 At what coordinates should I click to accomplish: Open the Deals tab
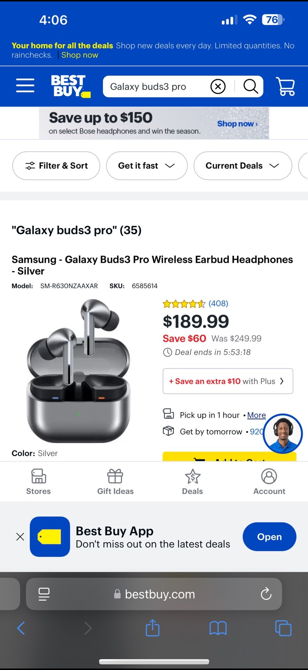click(192, 482)
